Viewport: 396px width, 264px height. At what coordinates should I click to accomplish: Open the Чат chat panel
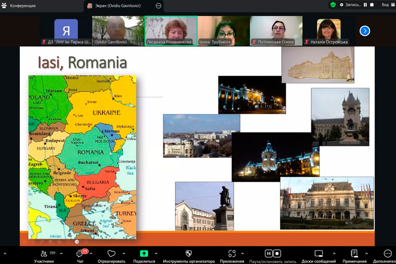point(80,254)
